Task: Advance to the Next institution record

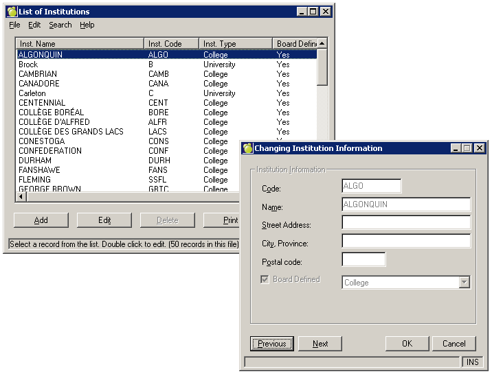Action: click(320, 344)
